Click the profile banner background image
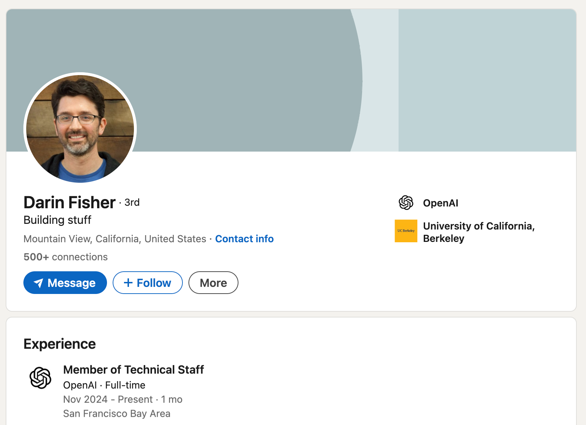This screenshot has height=425, width=586. (291, 80)
